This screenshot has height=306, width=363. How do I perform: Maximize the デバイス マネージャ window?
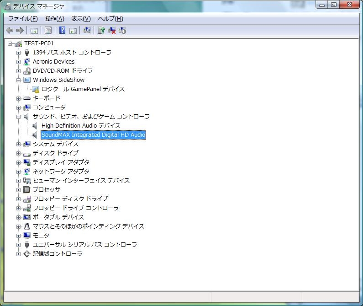pos(334,5)
